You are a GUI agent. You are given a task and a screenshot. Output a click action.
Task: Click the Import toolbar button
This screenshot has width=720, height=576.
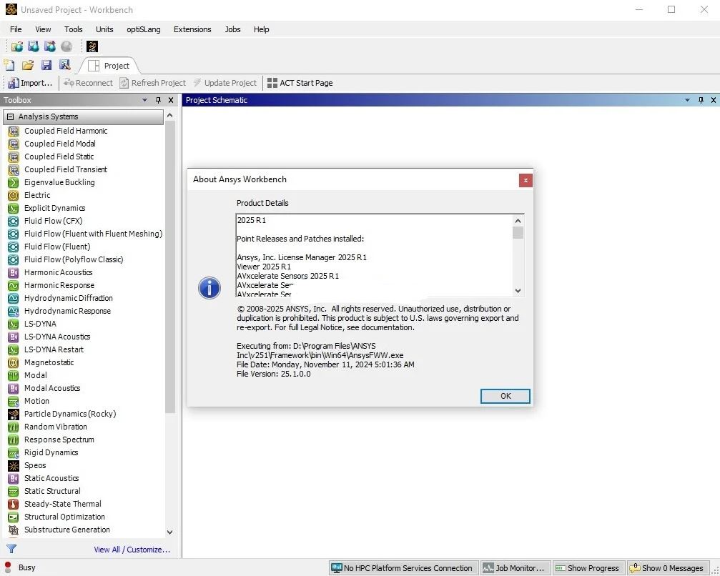tap(30, 83)
